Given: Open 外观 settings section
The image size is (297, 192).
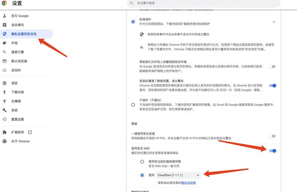Looking at the screenshot, I should [x=26, y=43].
